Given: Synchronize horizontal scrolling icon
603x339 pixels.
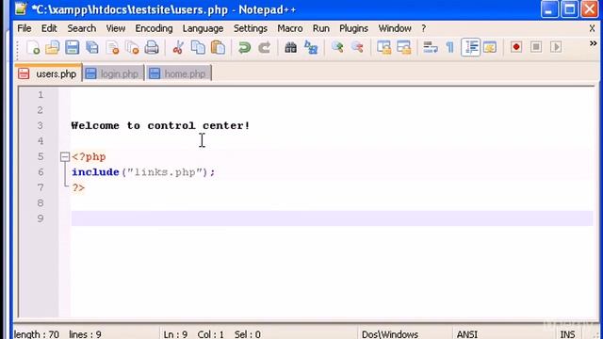Looking at the screenshot, I should (404, 48).
